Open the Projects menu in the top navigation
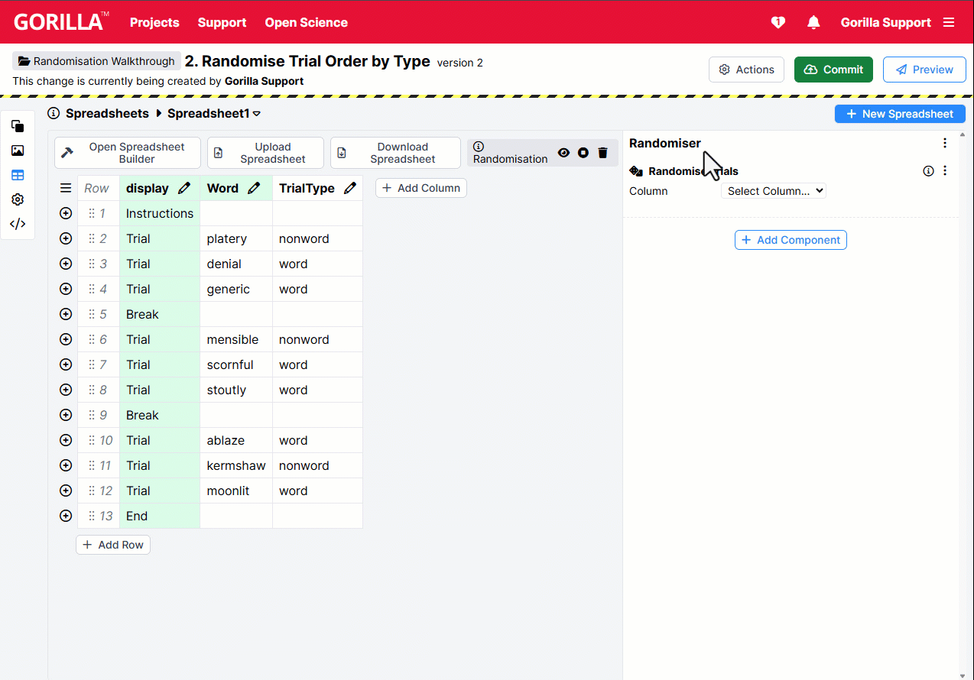The height and width of the screenshot is (680, 974). [x=154, y=22]
